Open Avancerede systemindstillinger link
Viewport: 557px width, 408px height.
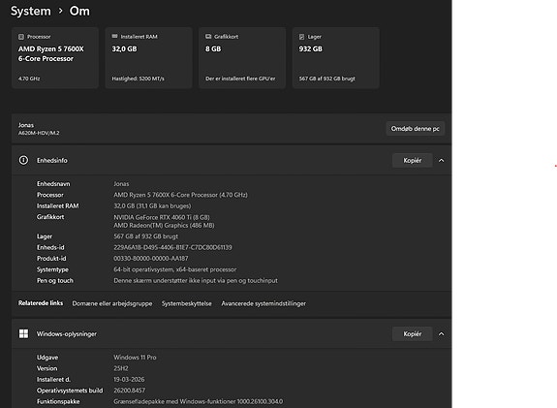pyautogui.click(x=263, y=303)
